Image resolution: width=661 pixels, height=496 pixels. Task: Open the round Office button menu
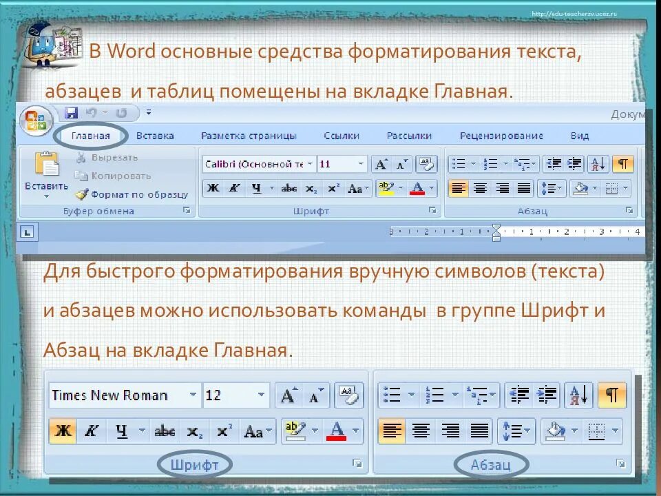(36, 121)
